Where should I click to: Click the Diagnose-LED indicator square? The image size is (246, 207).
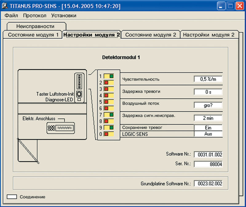coord(79,99)
